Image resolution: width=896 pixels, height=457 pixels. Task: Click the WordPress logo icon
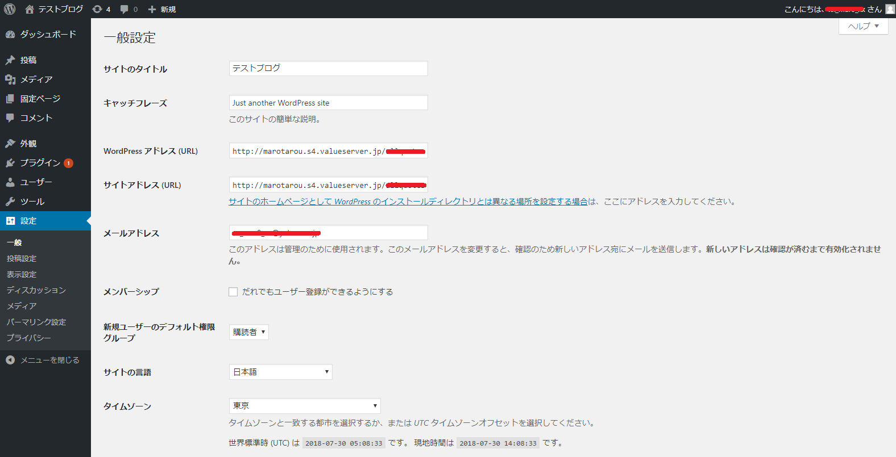coord(10,9)
